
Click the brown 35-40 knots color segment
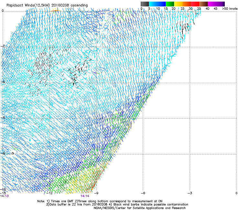203,4
